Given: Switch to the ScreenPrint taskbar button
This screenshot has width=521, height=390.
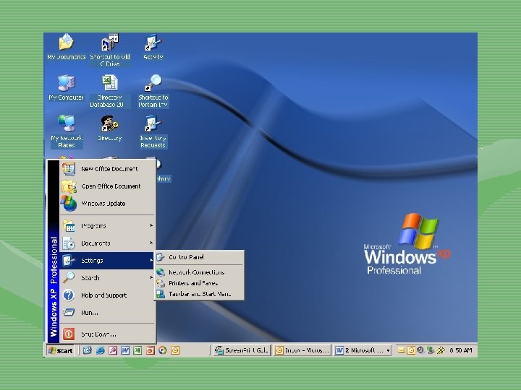Looking at the screenshot, I should 242,350.
